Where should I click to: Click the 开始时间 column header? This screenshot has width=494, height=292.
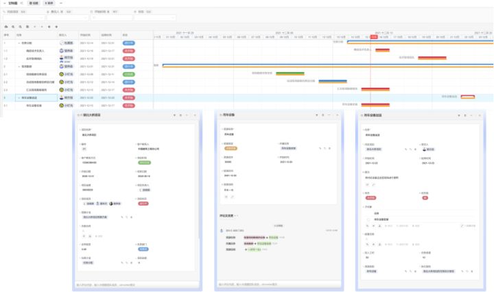85,34
